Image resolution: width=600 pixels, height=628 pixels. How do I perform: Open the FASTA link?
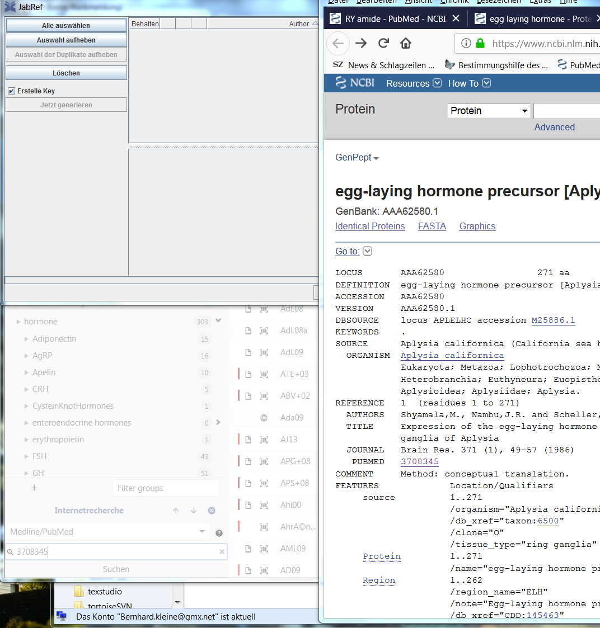(x=432, y=226)
